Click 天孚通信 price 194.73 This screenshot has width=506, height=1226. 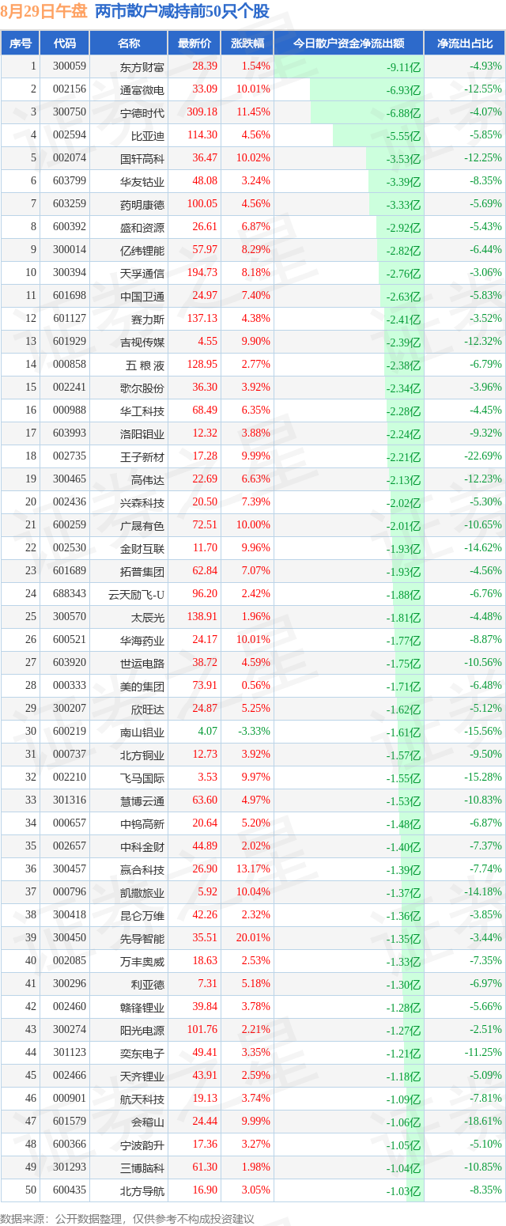click(x=202, y=273)
